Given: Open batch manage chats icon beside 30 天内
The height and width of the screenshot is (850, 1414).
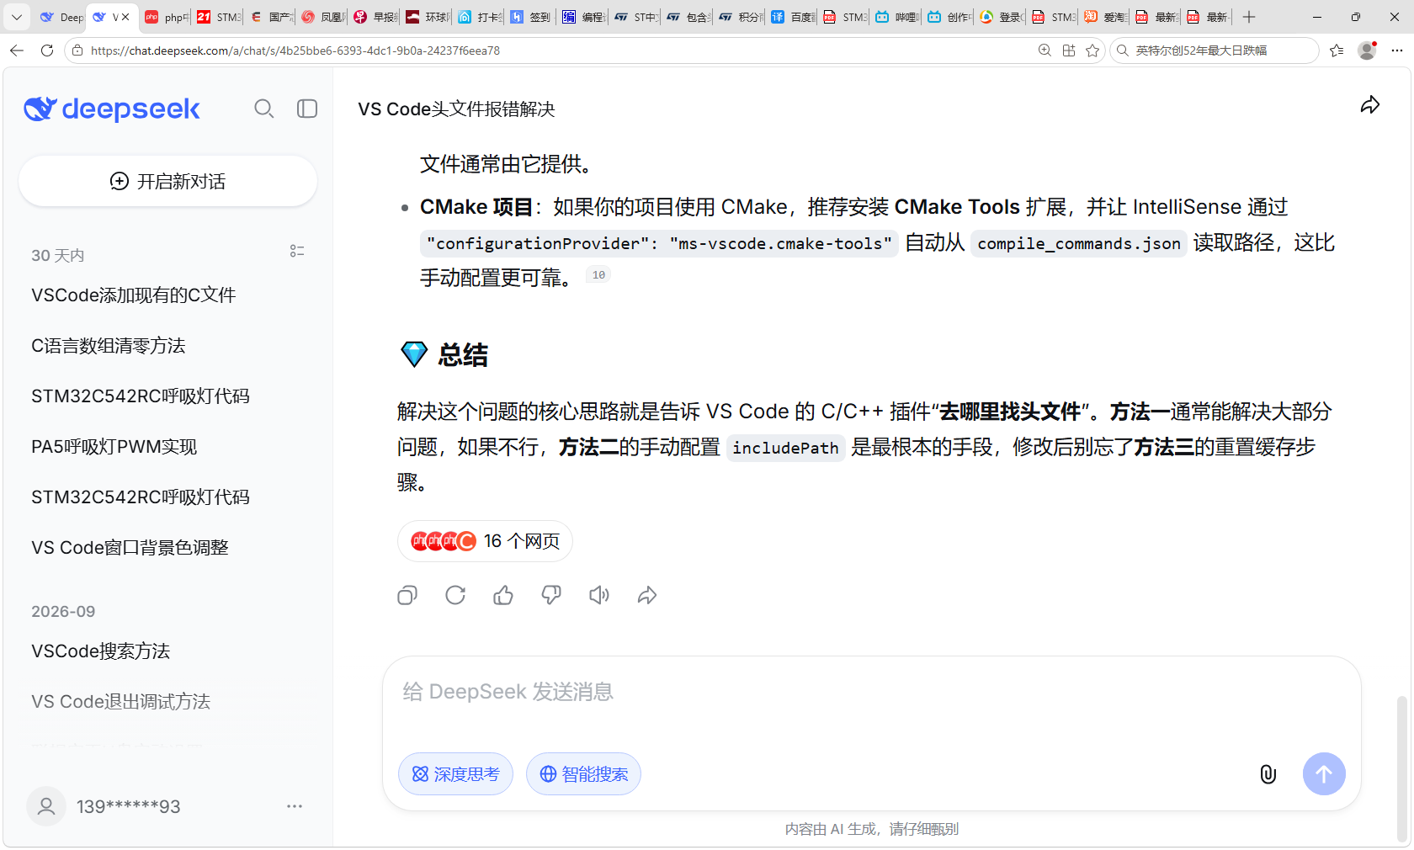Looking at the screenshot, I should pos(297,251).
